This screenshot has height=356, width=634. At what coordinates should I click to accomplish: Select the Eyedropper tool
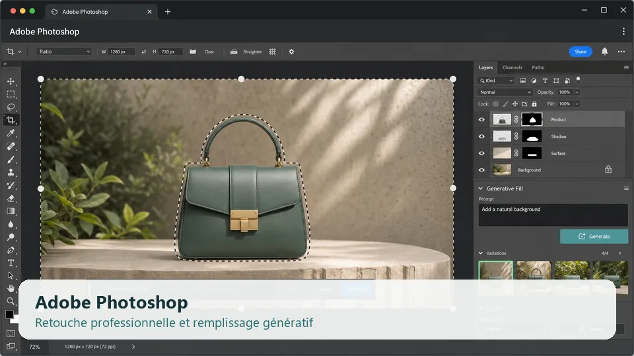(x=11, y=133)
